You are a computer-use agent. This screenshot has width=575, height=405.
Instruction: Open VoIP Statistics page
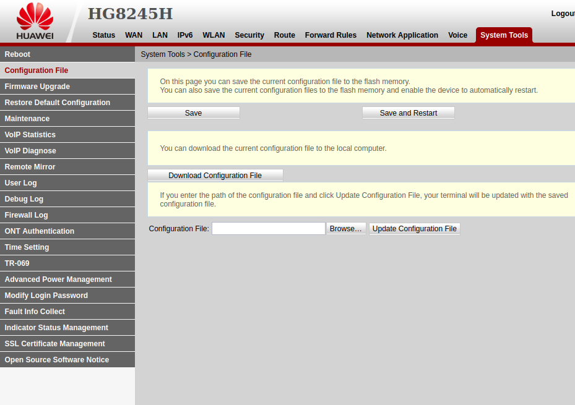pyautogui.click(x=67, y=135)
